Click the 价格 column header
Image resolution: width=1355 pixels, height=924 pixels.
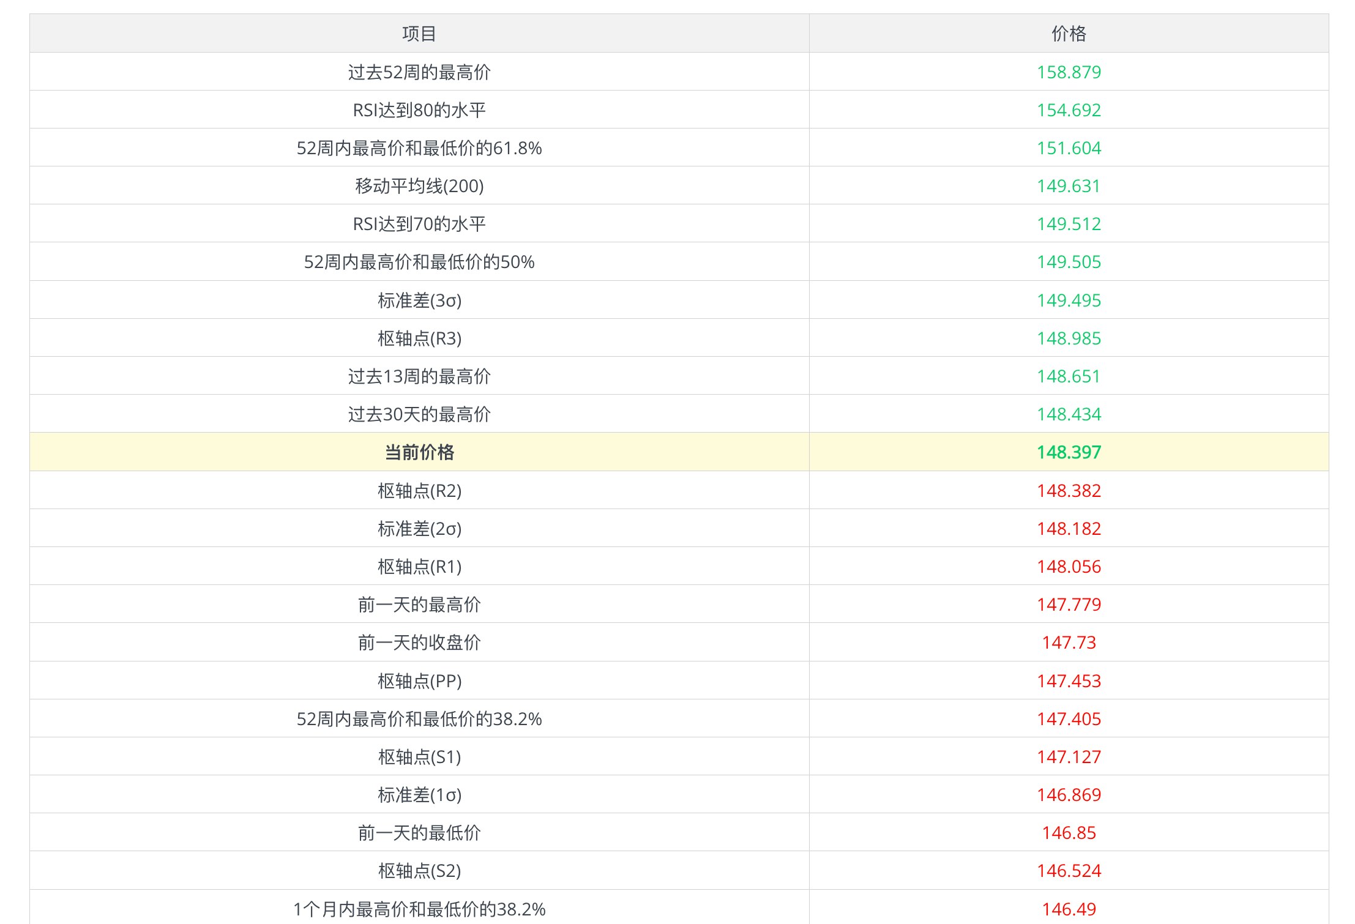coord(1068,34)
